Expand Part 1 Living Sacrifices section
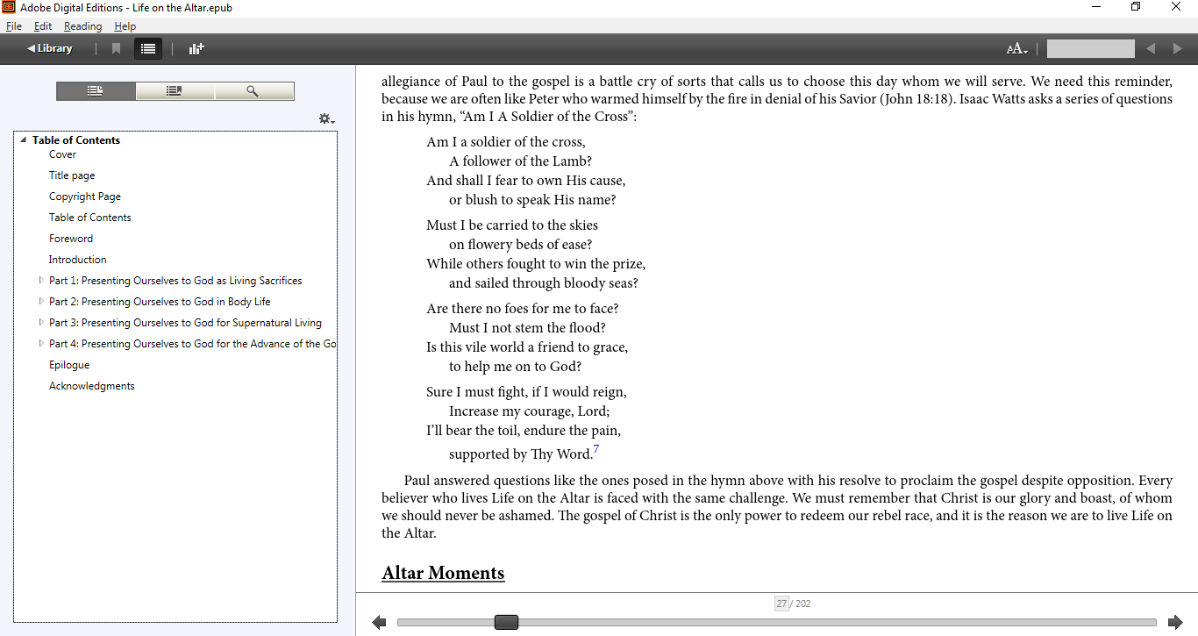Image resolution: width=1198 pixels, height=636 pixels. [41, 281]
